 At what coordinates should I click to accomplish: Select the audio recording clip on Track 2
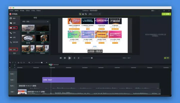88,86
